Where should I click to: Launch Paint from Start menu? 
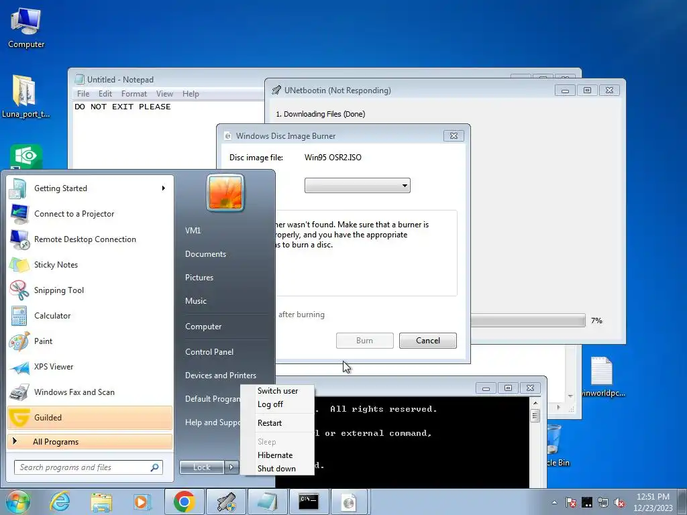90,341
